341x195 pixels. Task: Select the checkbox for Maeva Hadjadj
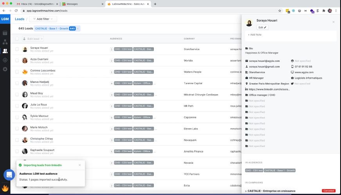pos(17,83)
